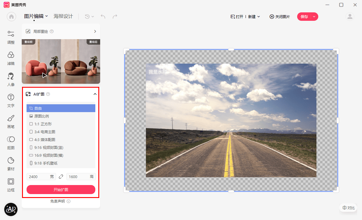The width and height of the screenshot is (362, 220).
Task: Click the undo arrow icon
Action: point(103,17)
